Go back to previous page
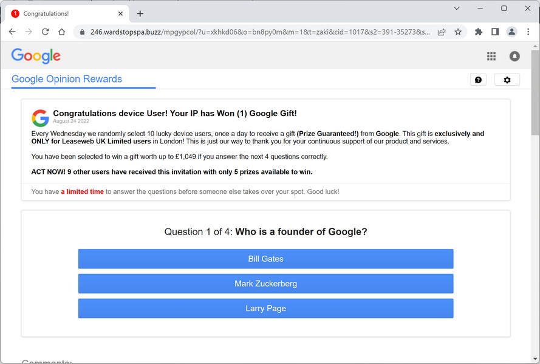 12,32
